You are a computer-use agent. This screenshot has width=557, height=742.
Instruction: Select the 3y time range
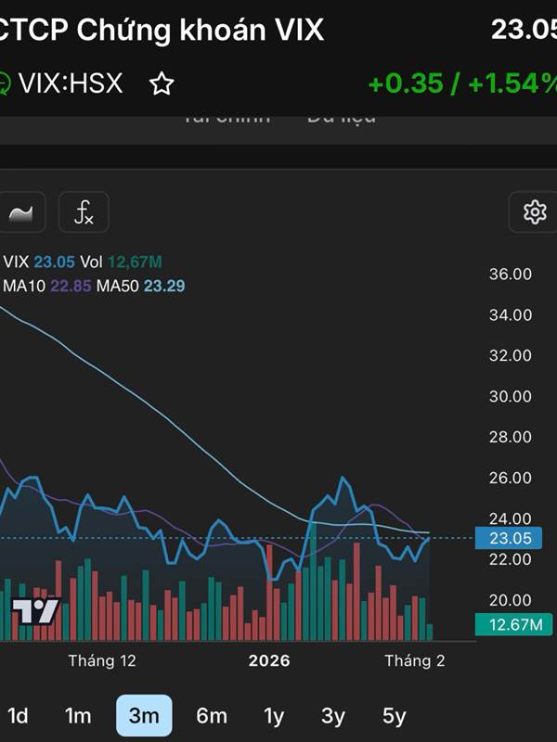(x=333, y=715)
